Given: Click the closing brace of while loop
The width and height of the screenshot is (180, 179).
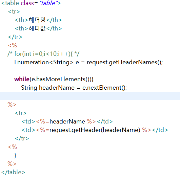Looking at the screenshot, I should tap(15, 156).
